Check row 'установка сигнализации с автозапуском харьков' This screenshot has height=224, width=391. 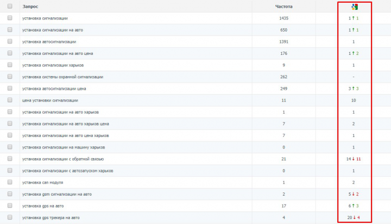coord(10,170)
